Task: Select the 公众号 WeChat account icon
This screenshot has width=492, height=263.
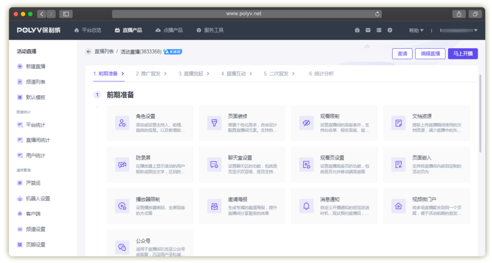Action: click(122, 248)
